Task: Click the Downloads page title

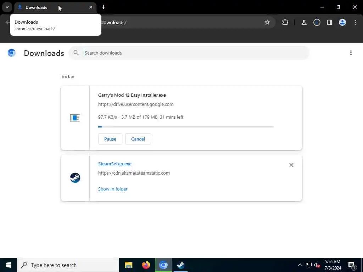Action: click(x=44, y=53)
